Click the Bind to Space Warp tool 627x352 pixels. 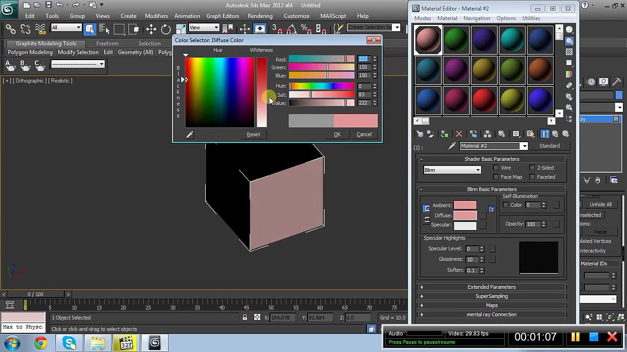tap(41, 28)
